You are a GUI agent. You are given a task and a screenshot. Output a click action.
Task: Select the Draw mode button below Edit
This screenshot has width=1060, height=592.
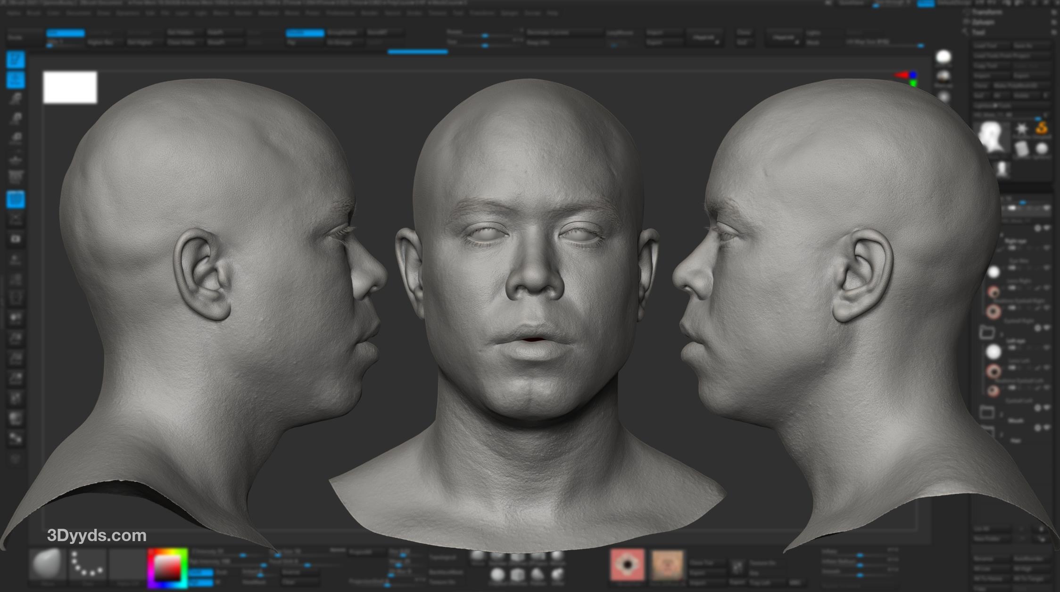[x=16, y=80]
